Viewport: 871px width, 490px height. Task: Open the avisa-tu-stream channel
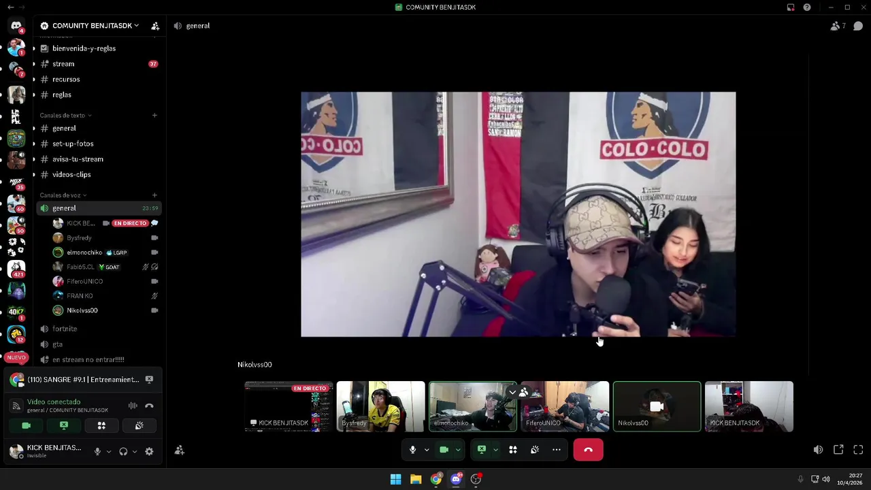pos(99,159)
